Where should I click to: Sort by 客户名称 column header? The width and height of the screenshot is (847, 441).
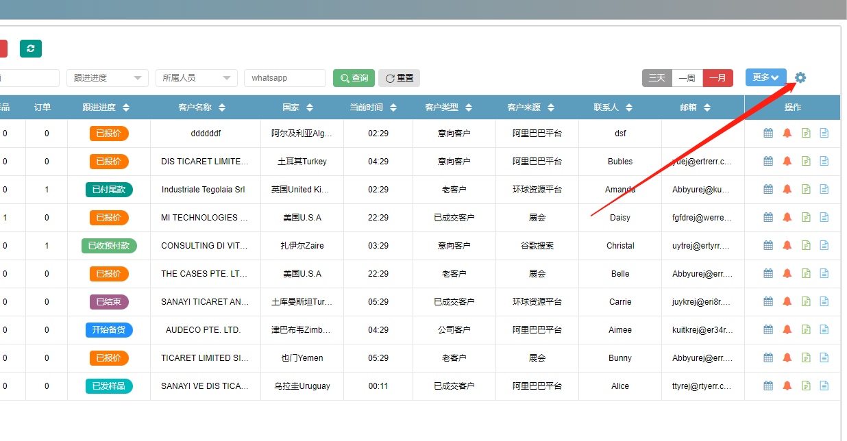[201, 108]
